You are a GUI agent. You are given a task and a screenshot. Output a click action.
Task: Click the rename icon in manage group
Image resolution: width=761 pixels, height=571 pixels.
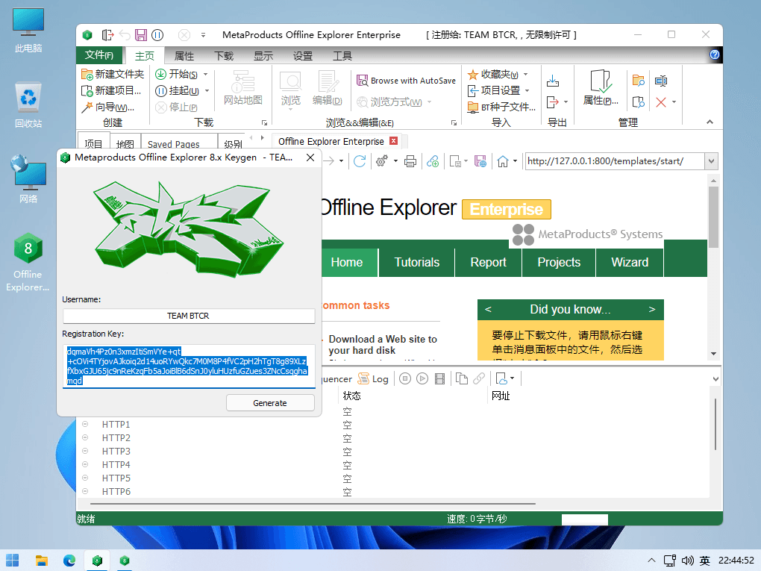point(660,80)
